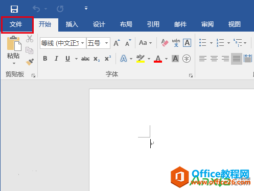Open the font size dropdown showing 五号

coord(106,43)
